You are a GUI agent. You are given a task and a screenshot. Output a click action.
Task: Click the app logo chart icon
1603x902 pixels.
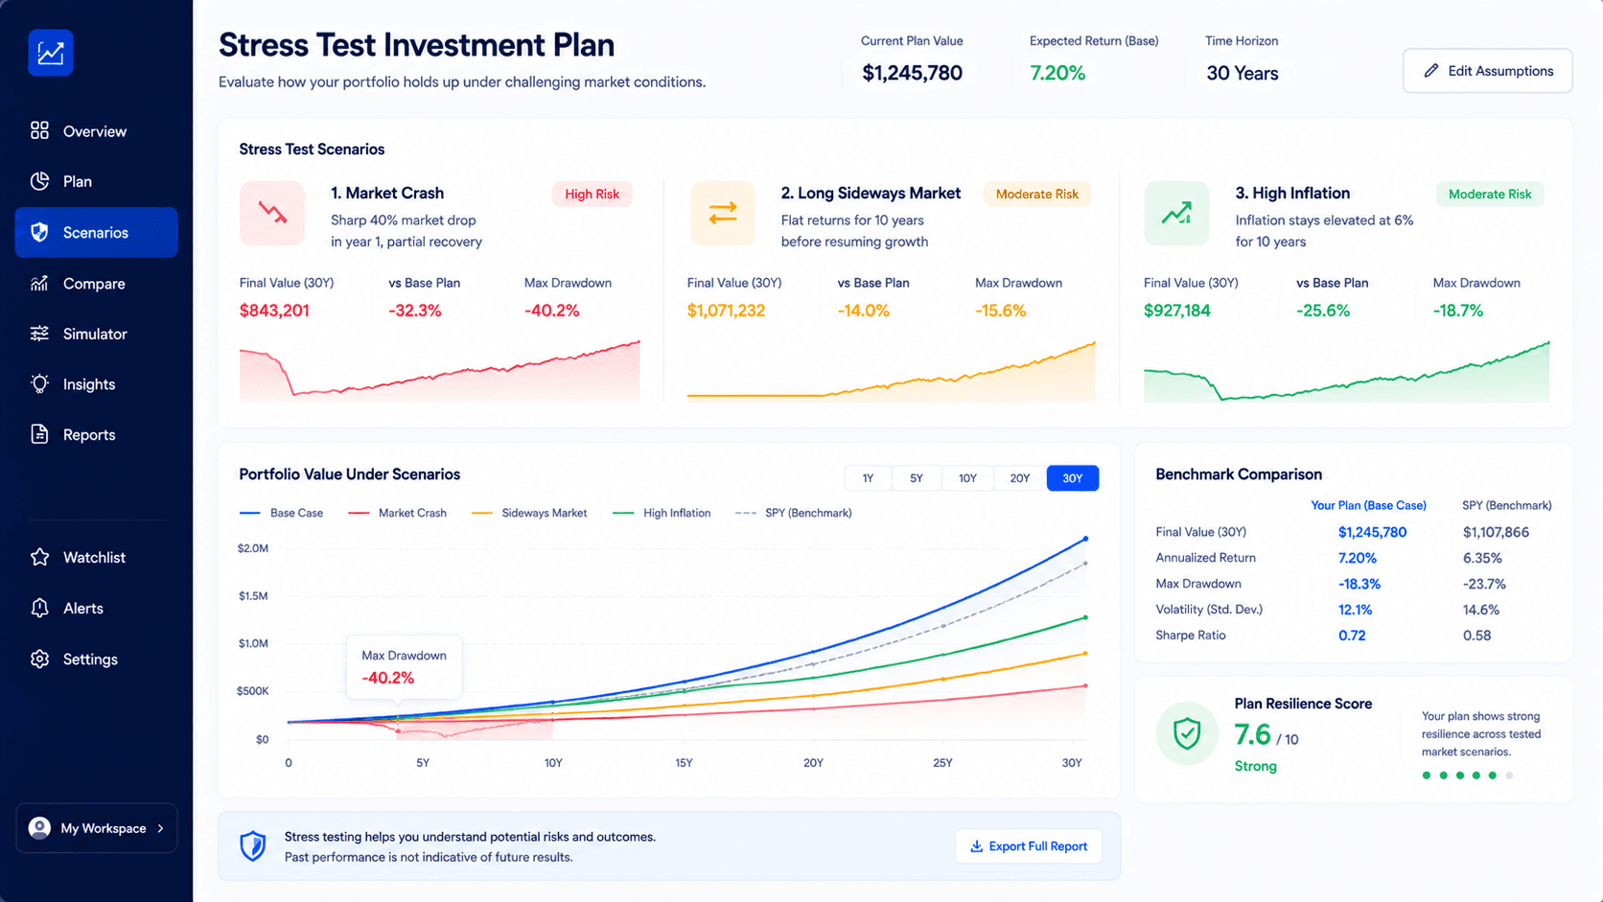tap(51, 53)
